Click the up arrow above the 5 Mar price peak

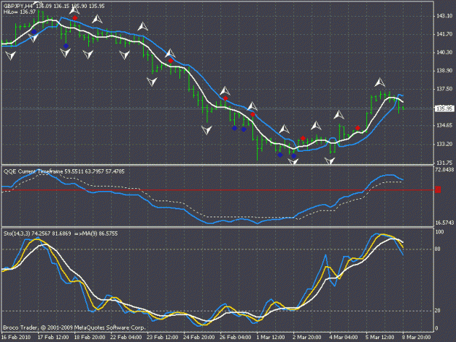point(379,82)
